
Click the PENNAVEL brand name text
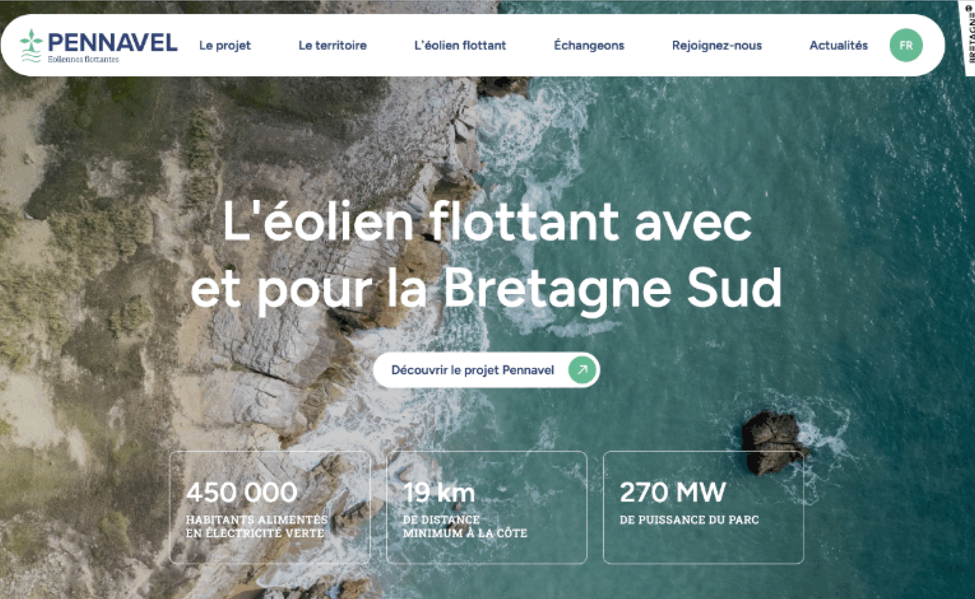tap(113, 42)
